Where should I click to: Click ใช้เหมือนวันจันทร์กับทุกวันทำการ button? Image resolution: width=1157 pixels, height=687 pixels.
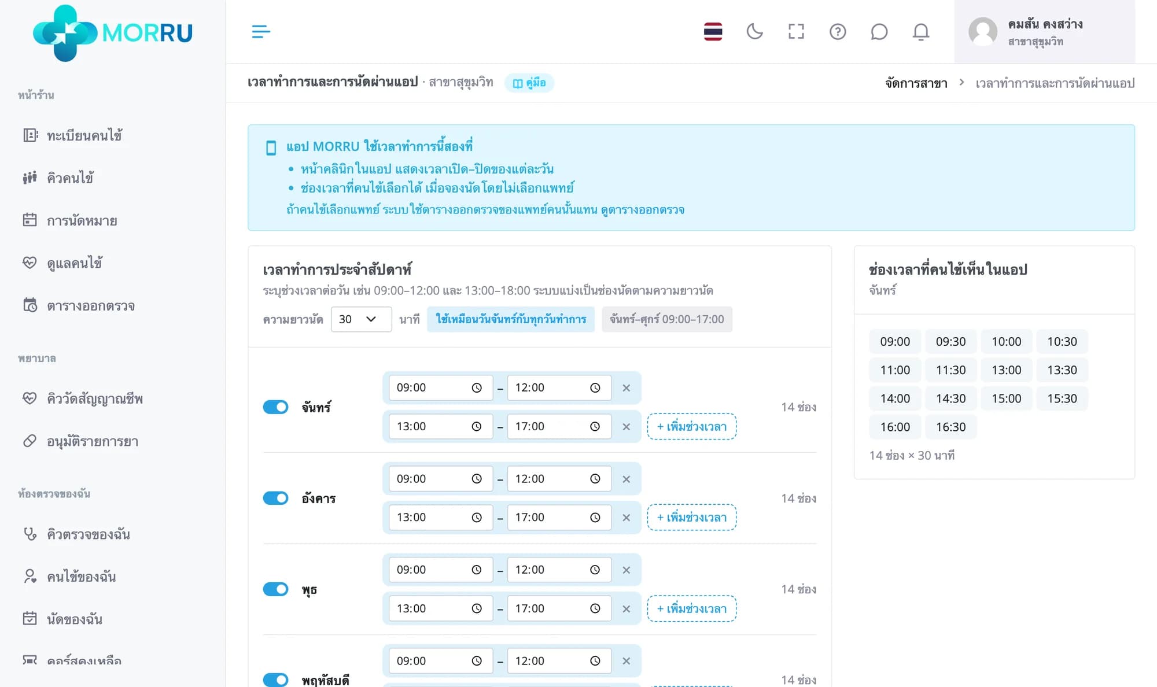coord(511,319)
